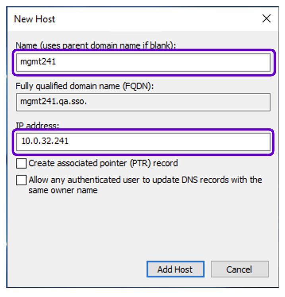Tick the Allow any authenticated user checkbox

tap(21, 180)
